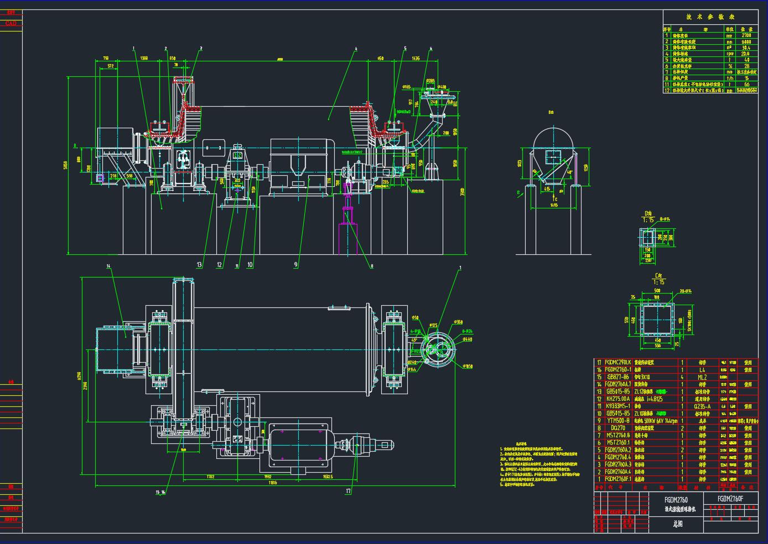Viewport: 768px width, 544px height.
Task: Click part callout number 13 in elevation view
Action: [x=199, y=265]
